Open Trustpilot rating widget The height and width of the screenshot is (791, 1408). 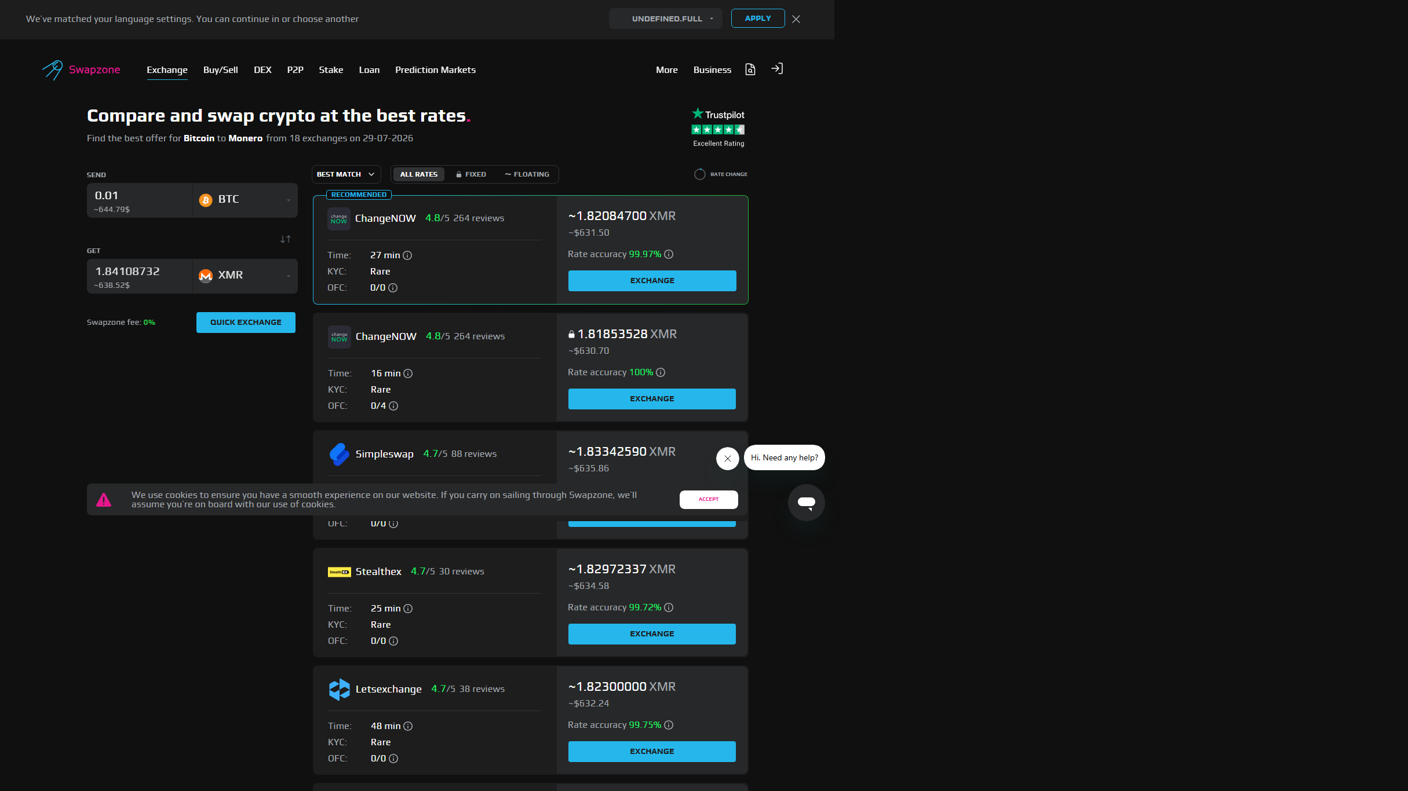pyautogui.click(x=718, y=127)
